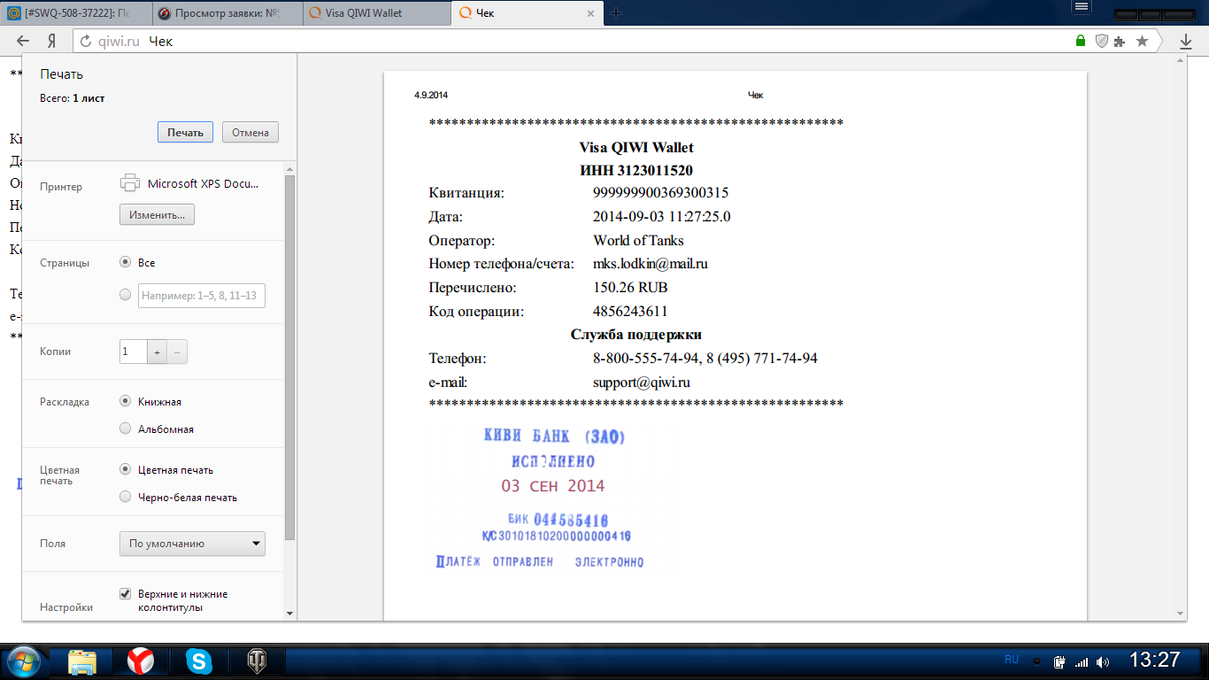Open the Yandex browser menu button
1209x680 pixels.
point(1081,7)
